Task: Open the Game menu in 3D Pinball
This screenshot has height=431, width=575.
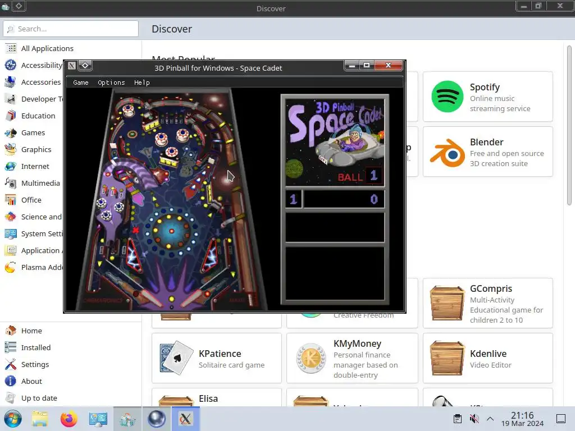Action: point(81,82)
